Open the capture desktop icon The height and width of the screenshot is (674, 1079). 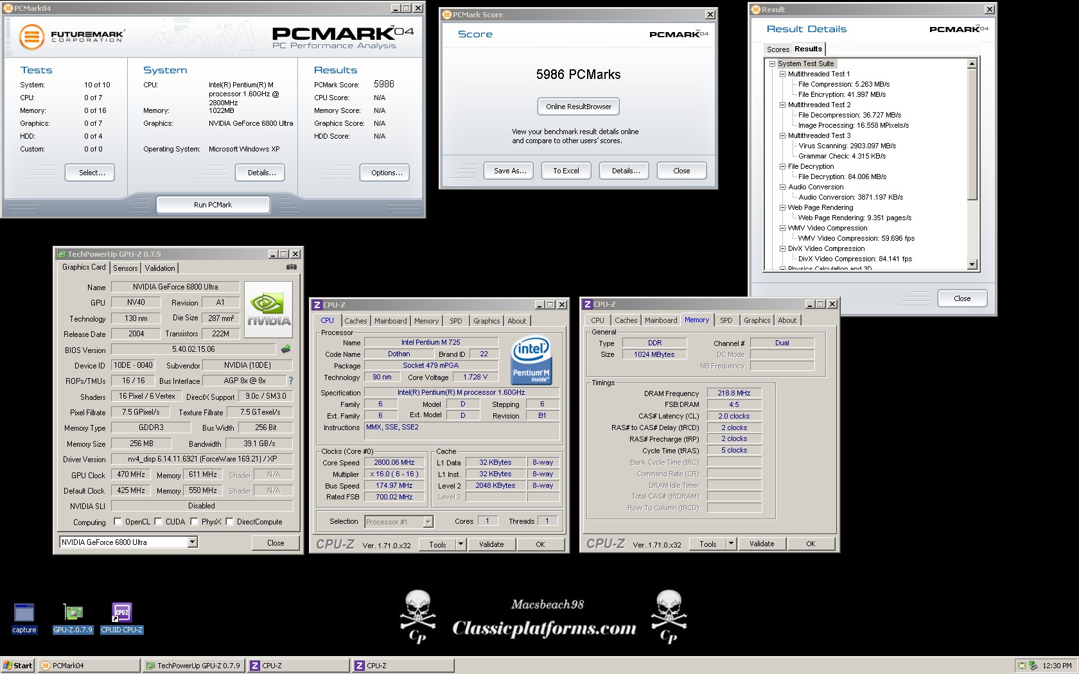[24, 619]
